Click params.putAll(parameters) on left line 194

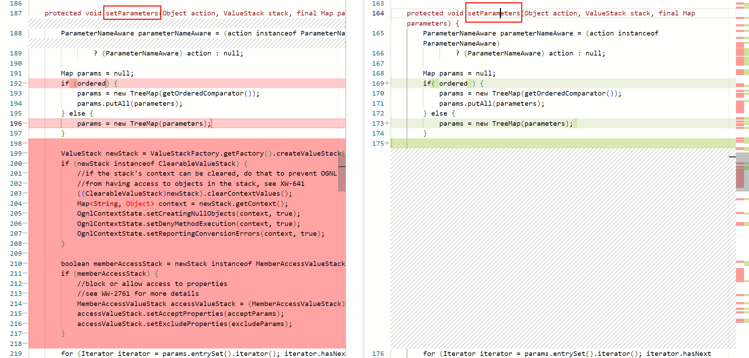click(128, 103)
